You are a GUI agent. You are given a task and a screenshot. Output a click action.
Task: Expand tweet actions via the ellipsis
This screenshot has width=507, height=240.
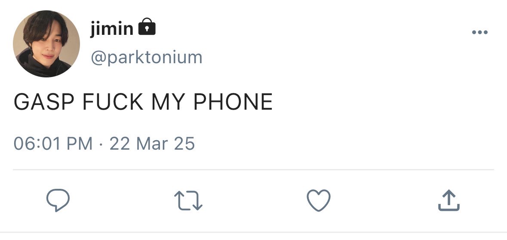click(480, 32)
